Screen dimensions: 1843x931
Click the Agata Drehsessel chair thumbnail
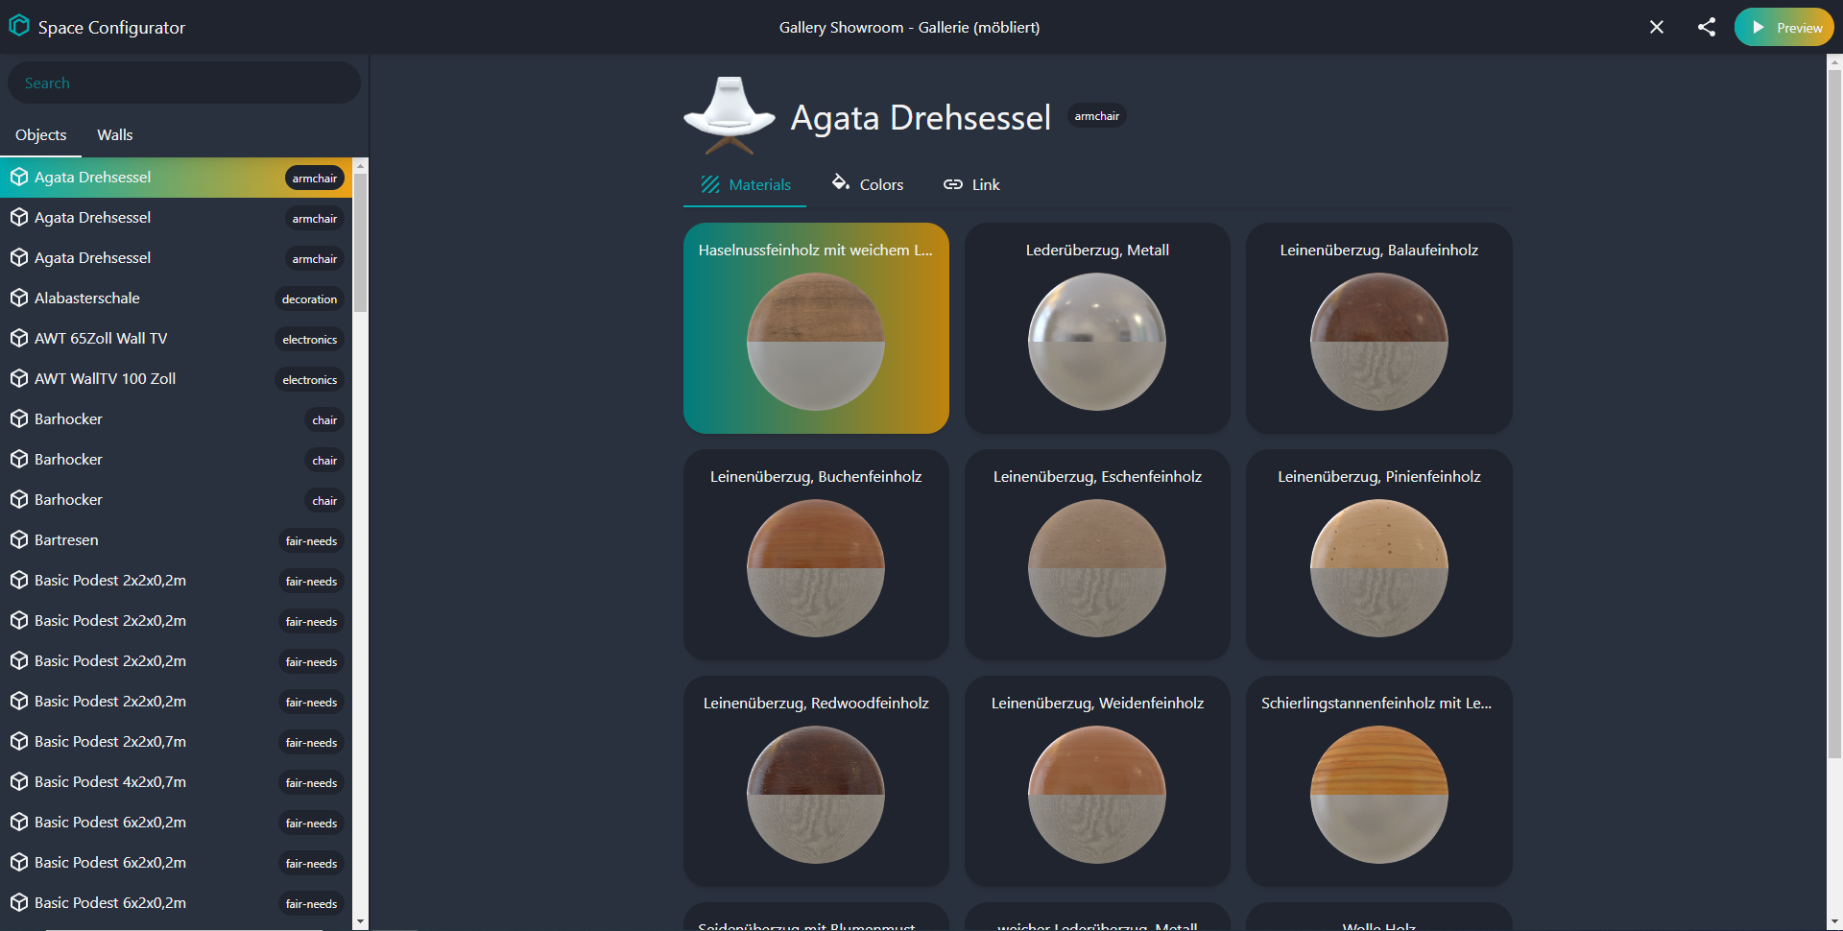(x=730, y=115)
